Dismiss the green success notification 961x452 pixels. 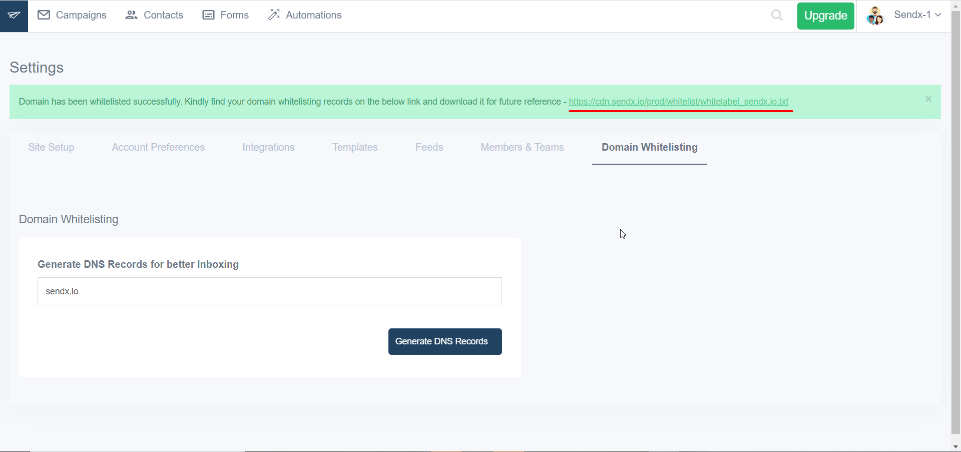pyautogui.click(x=928, y=99)
